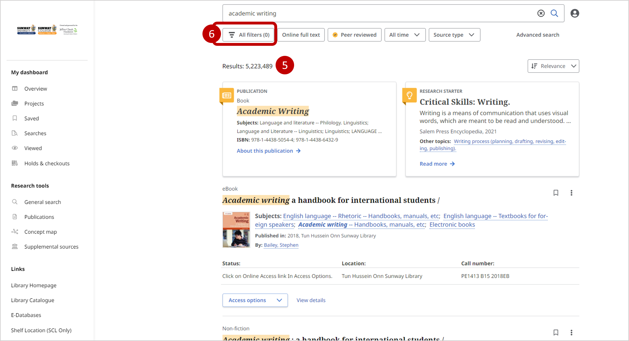Image resolution: width=629 pixels, height=341 pixels.
Task: Open the Viewed items via eye icon
Action: pyautogui.click(x=33, y=148)
